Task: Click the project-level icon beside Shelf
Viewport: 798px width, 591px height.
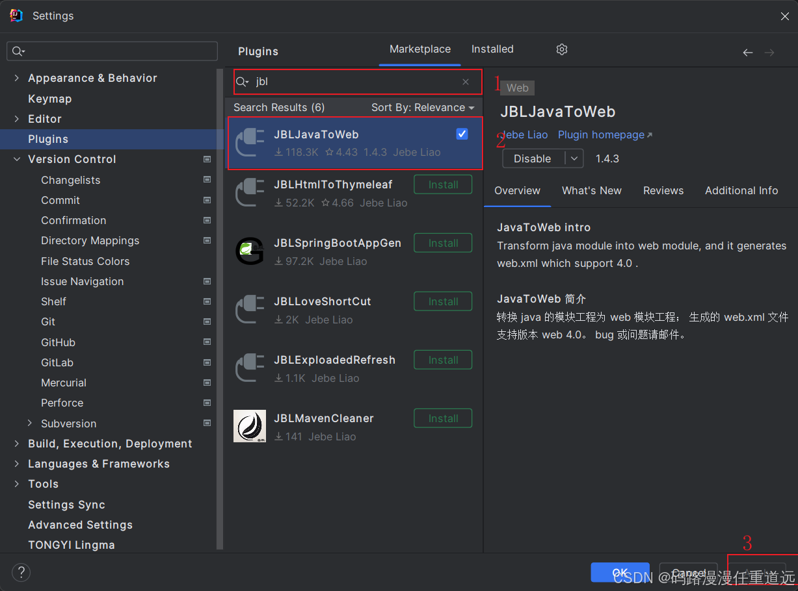Action: [207, 301]
